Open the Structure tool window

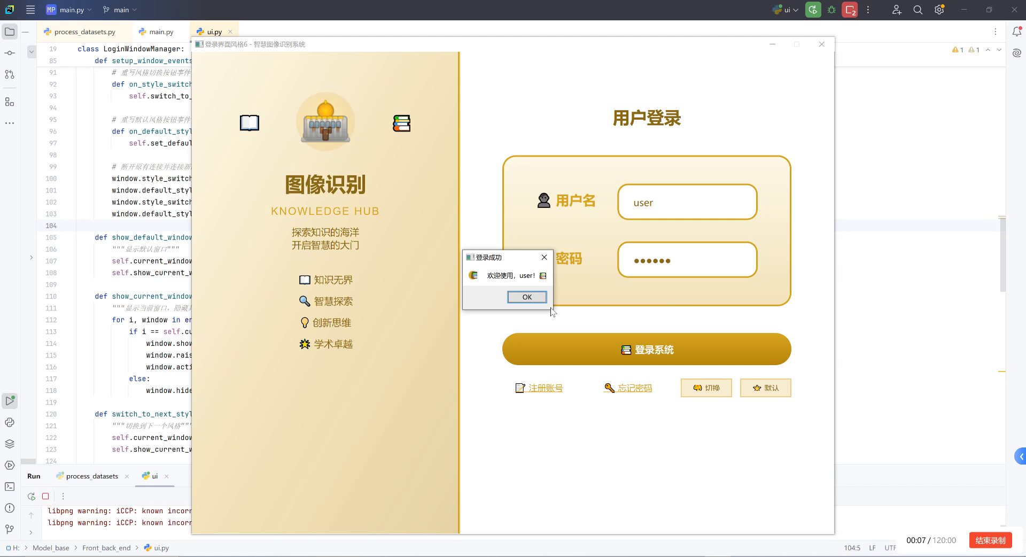[x=10, y=102]
